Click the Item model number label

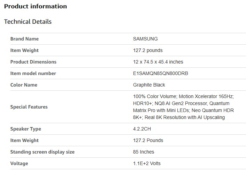click(33, 73)
